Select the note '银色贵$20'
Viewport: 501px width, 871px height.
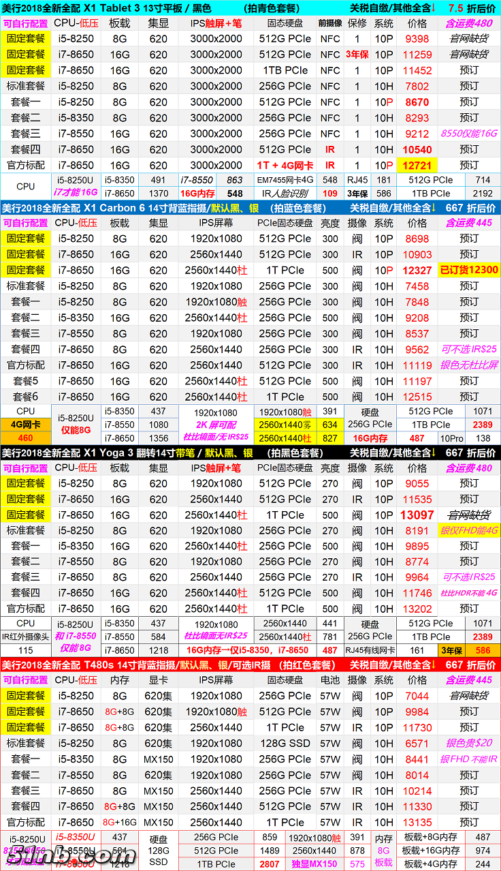469,744
